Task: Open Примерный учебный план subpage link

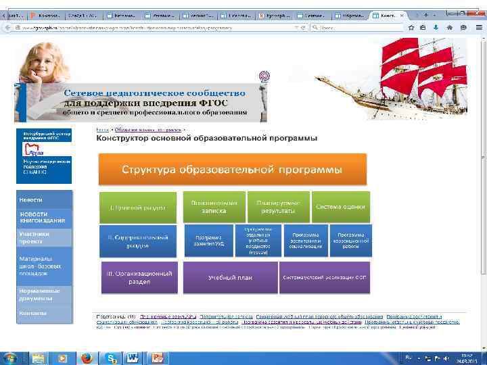Action: (319, 317)
